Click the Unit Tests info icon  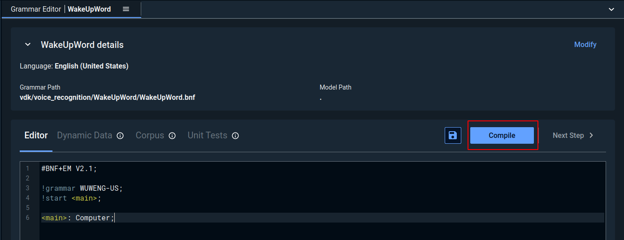coord(235,136)
